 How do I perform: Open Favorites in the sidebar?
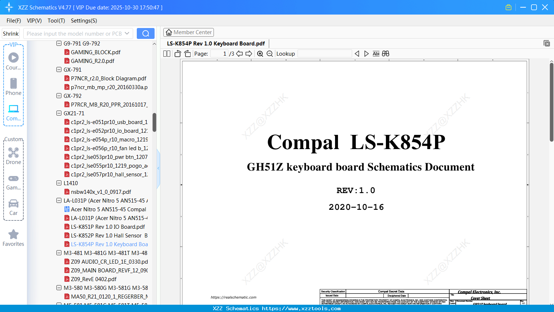pyautogui.click(x=13, y=238)
